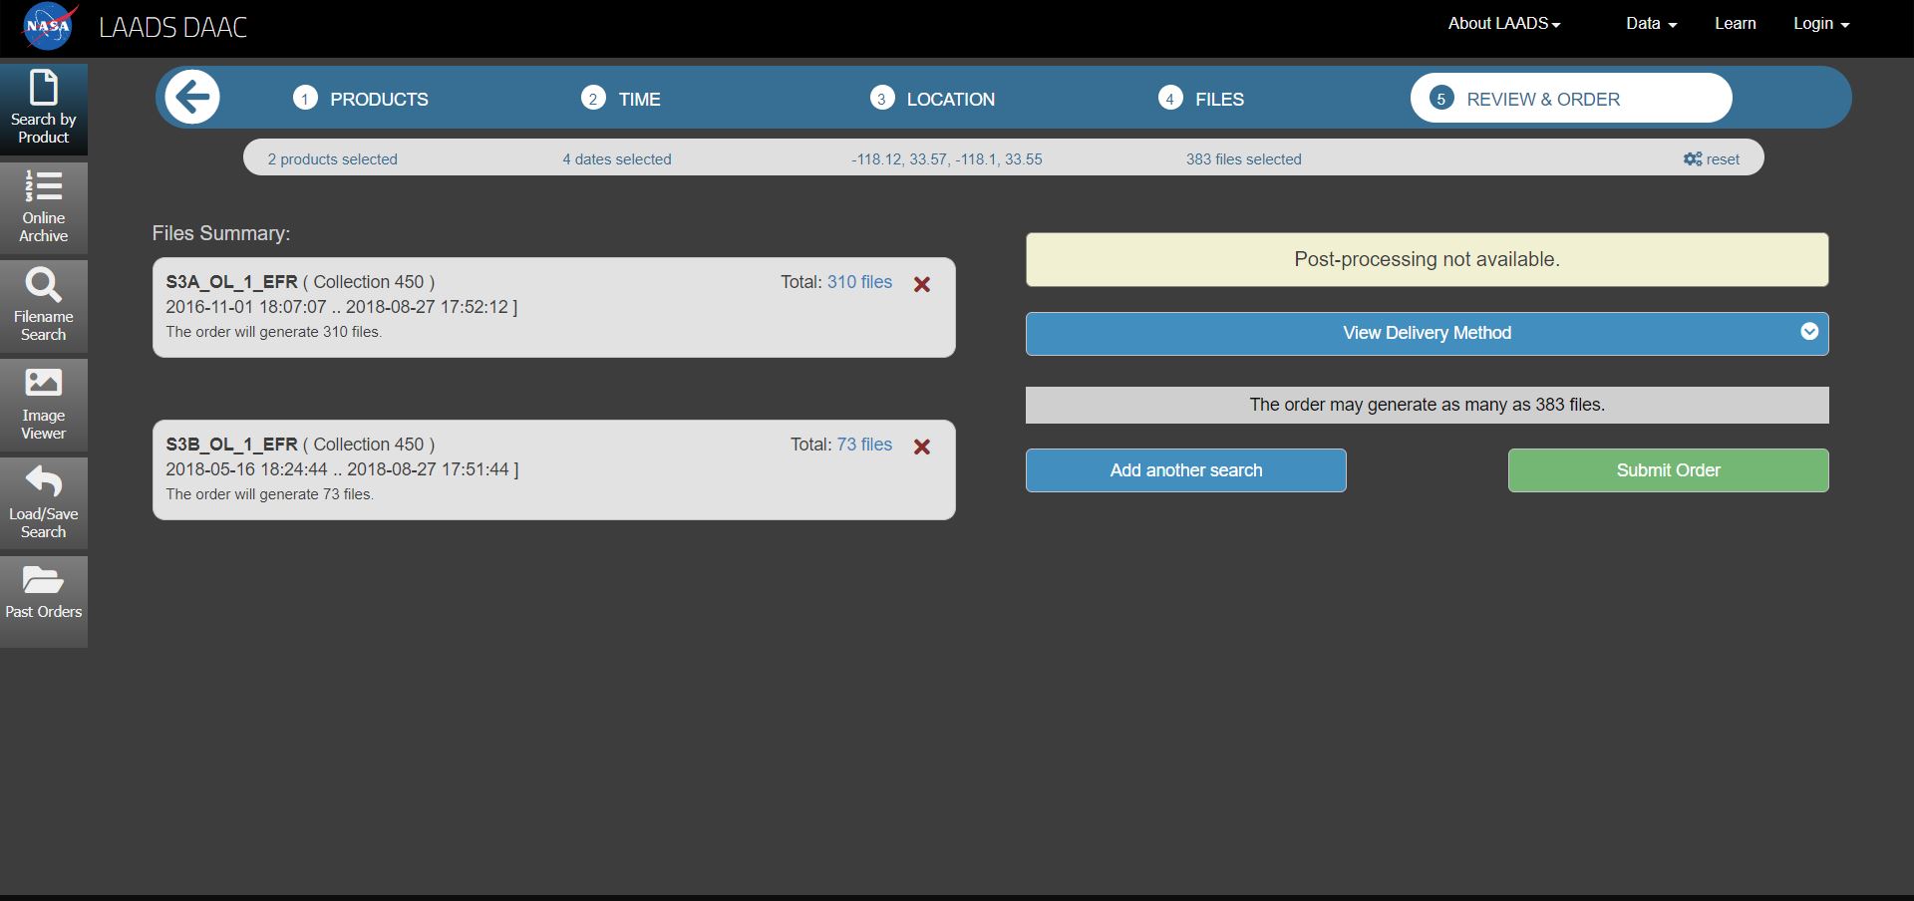Open the About LAADS dropdown menu
Screen dimensions: 1914x901
1504,24
